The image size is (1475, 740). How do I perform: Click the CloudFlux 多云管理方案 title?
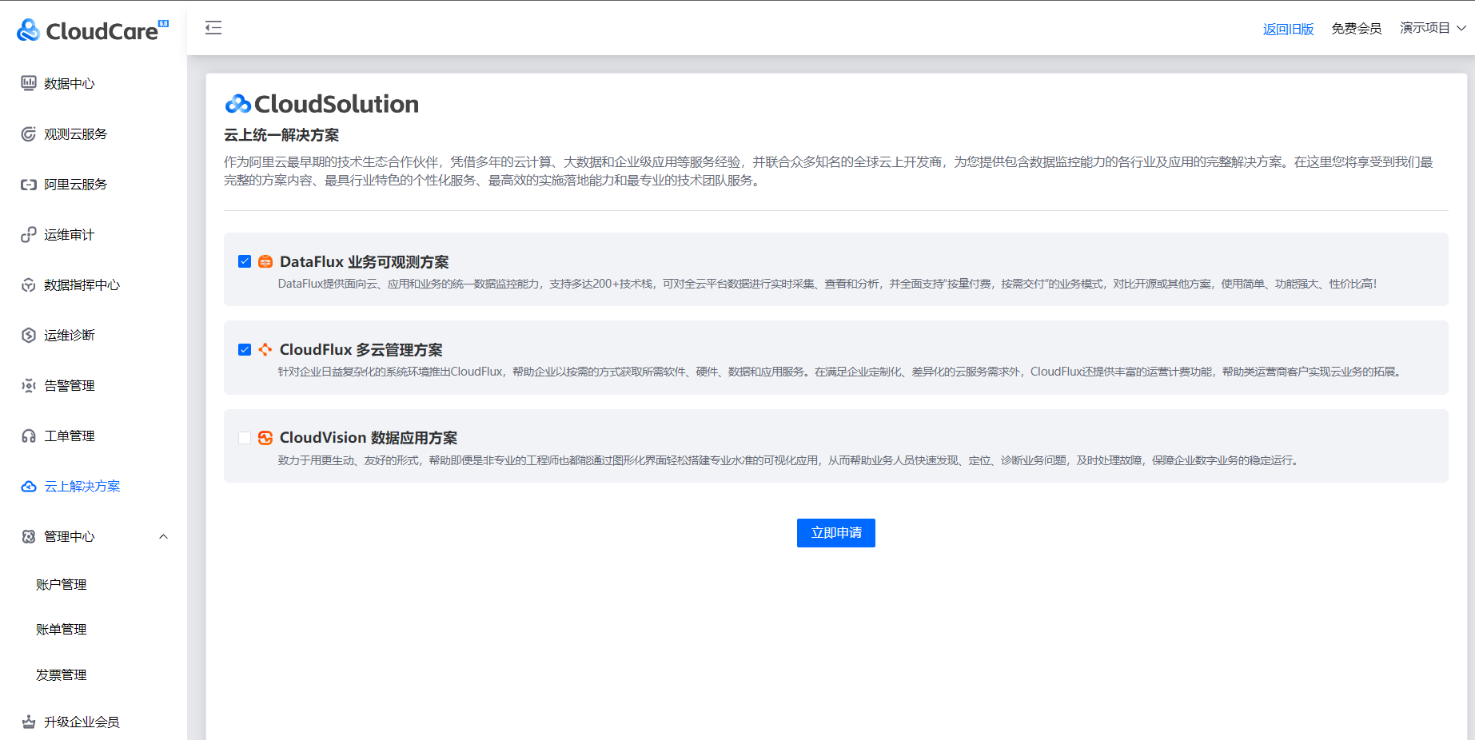pos(361,349)
